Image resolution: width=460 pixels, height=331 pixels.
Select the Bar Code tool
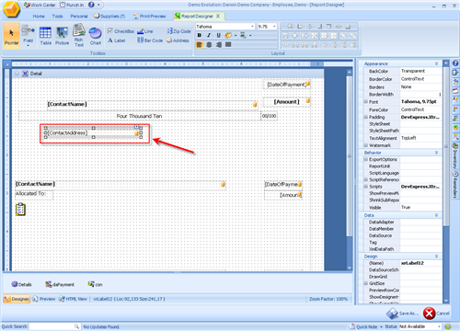pyautogui.click(x=150, y=40)
